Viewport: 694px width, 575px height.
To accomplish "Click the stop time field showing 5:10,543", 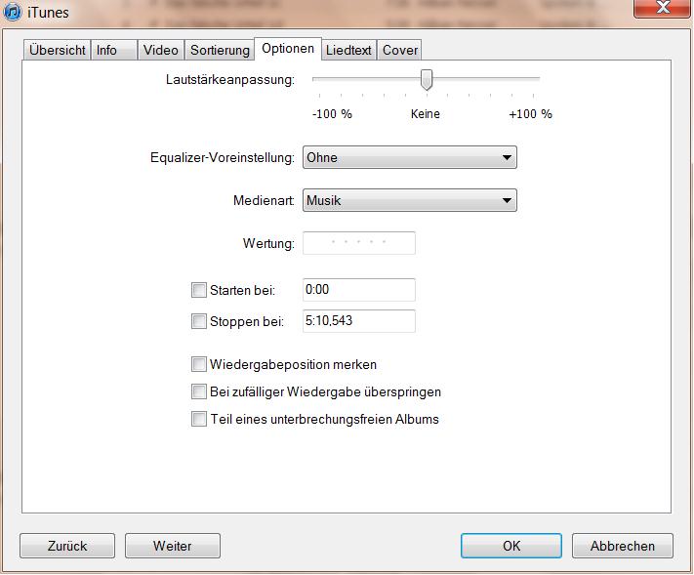I will click(x=359, y=321).
